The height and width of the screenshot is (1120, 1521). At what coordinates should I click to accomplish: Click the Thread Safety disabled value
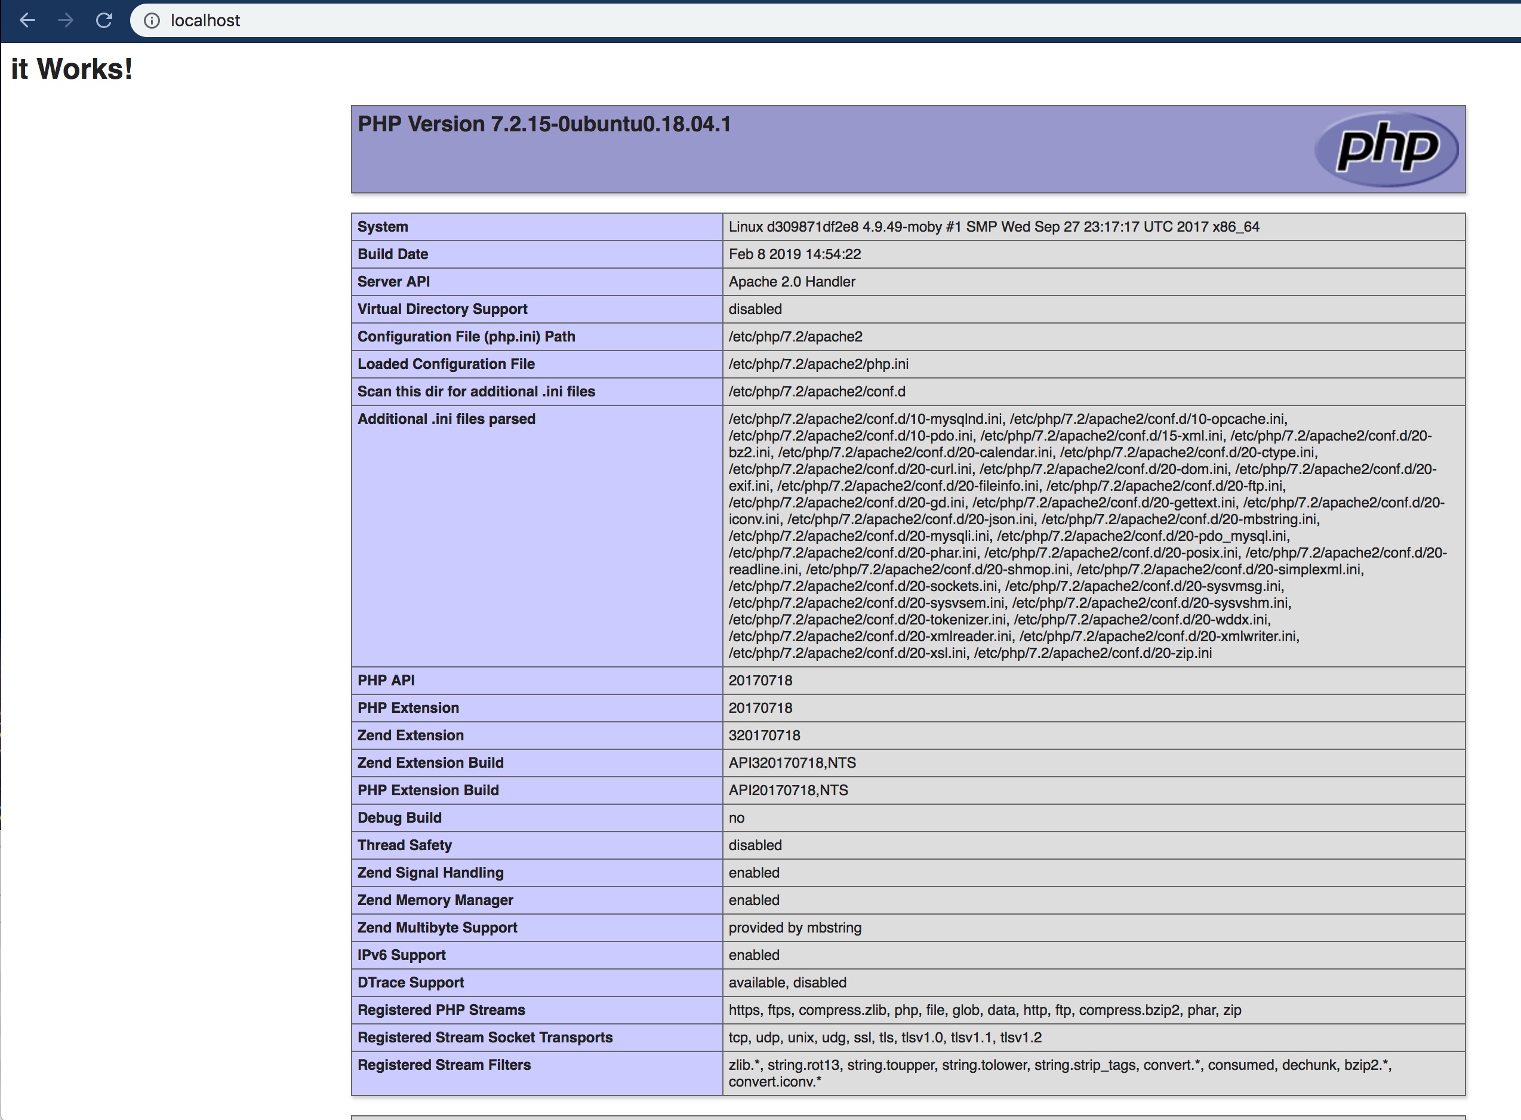tap(755, 845)
